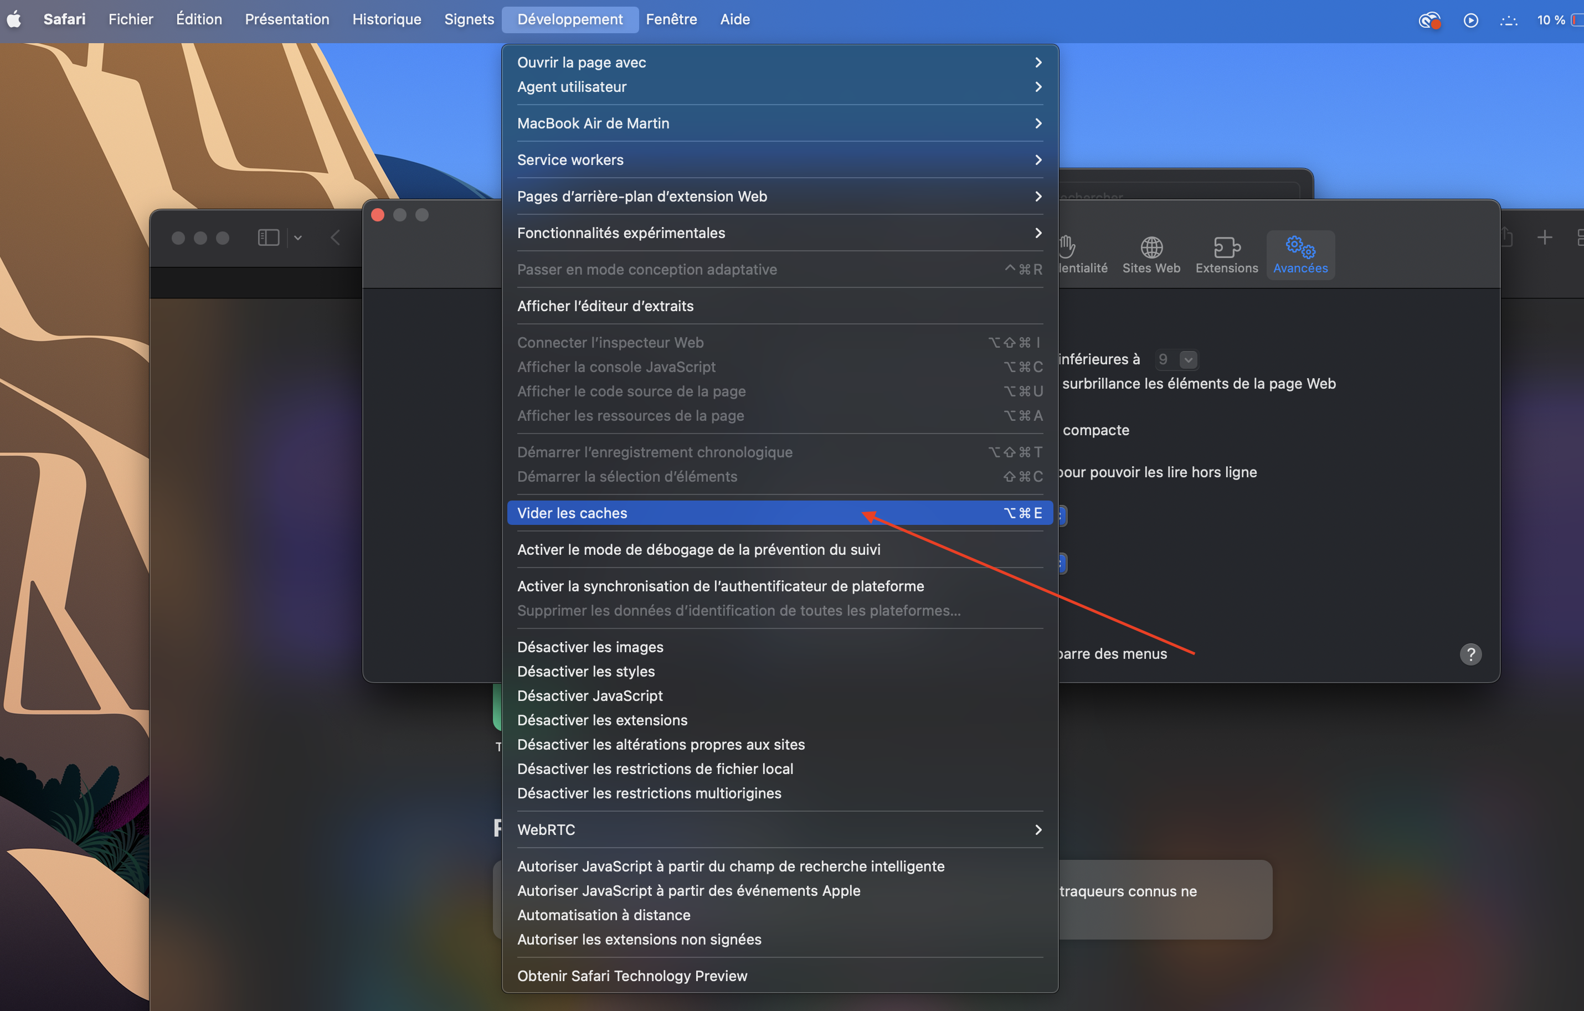
Task: Click the Creative Cloud status icon in menu bar
Action: 1429,20
